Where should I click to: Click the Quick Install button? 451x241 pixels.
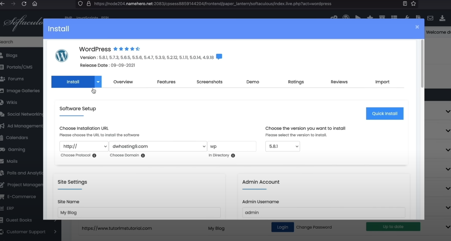385,114
